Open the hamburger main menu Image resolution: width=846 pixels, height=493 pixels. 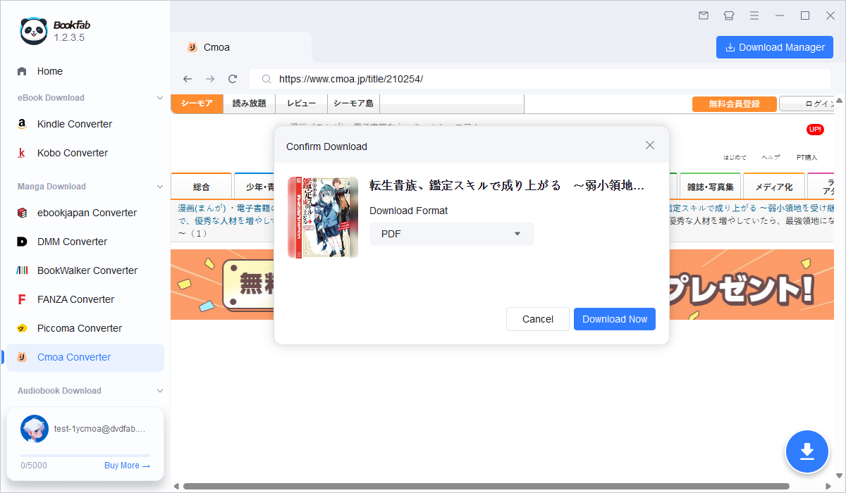point(754,15)
